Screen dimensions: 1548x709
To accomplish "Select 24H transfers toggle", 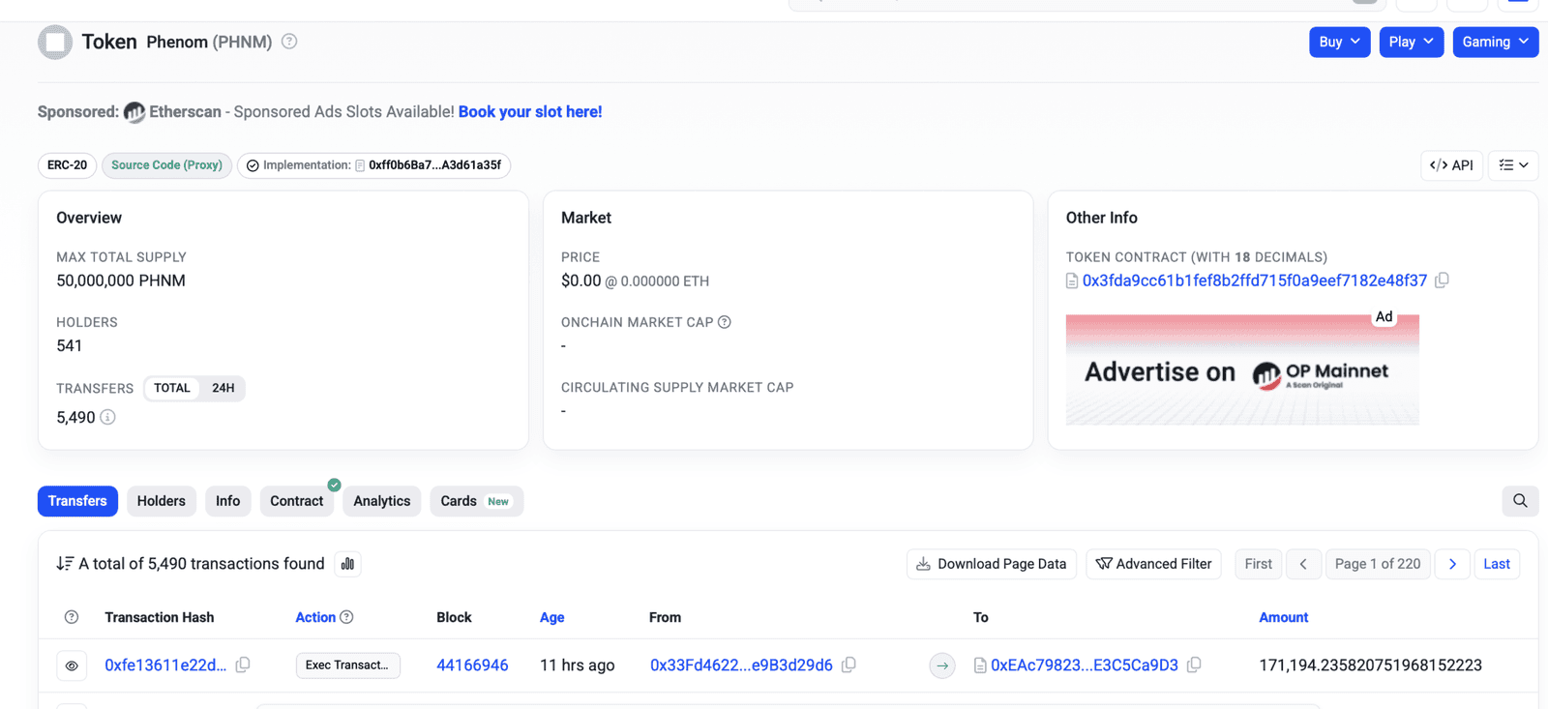I will 223,388.
